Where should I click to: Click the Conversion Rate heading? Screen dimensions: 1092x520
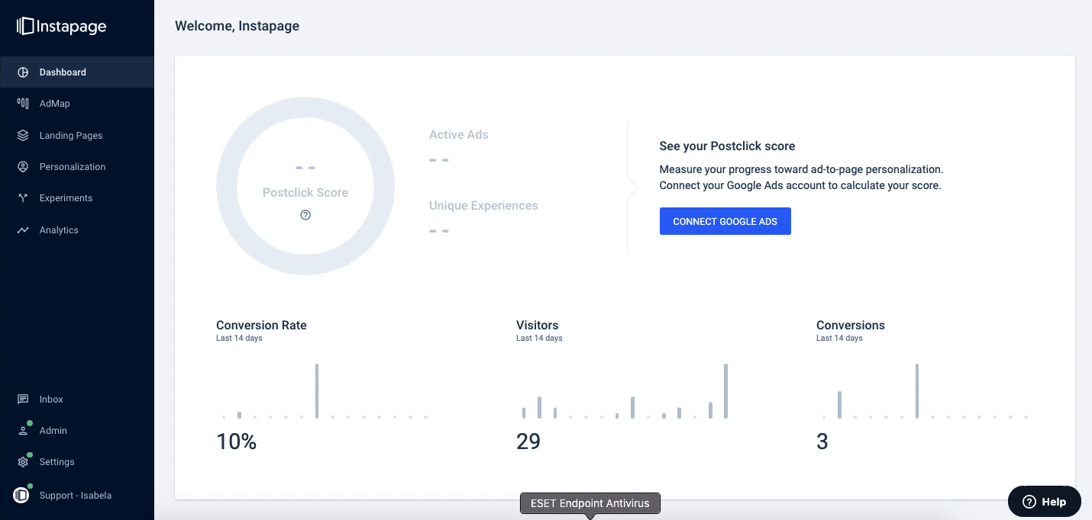(x=261, y=325)
